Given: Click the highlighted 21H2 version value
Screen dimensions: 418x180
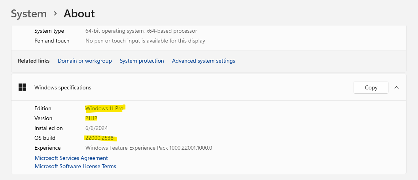Looking at the screenshot, I should (91, 118).
